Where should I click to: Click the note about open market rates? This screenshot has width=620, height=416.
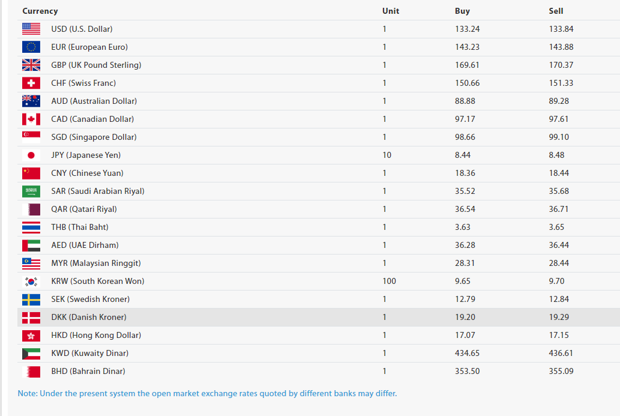207,393
